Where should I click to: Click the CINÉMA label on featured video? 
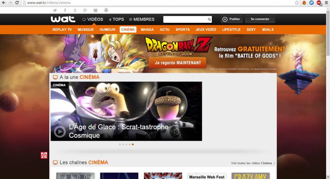point(59,85)
